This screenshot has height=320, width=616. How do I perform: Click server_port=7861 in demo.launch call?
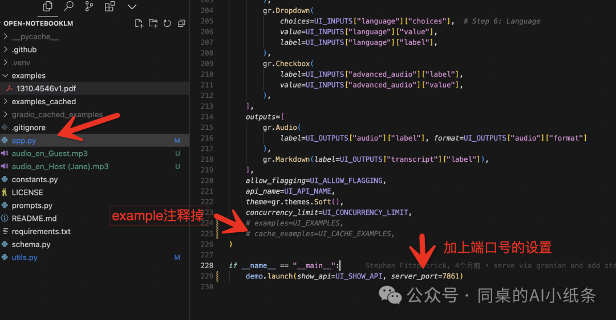[x=425, y=276]
